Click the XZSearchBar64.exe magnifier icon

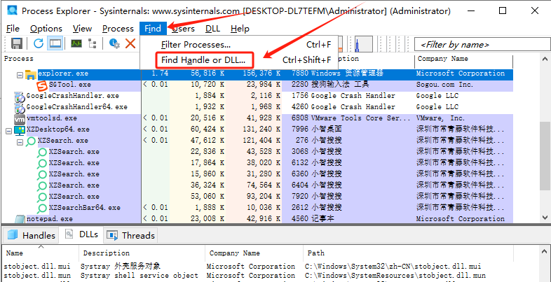(x=43, y=209)
